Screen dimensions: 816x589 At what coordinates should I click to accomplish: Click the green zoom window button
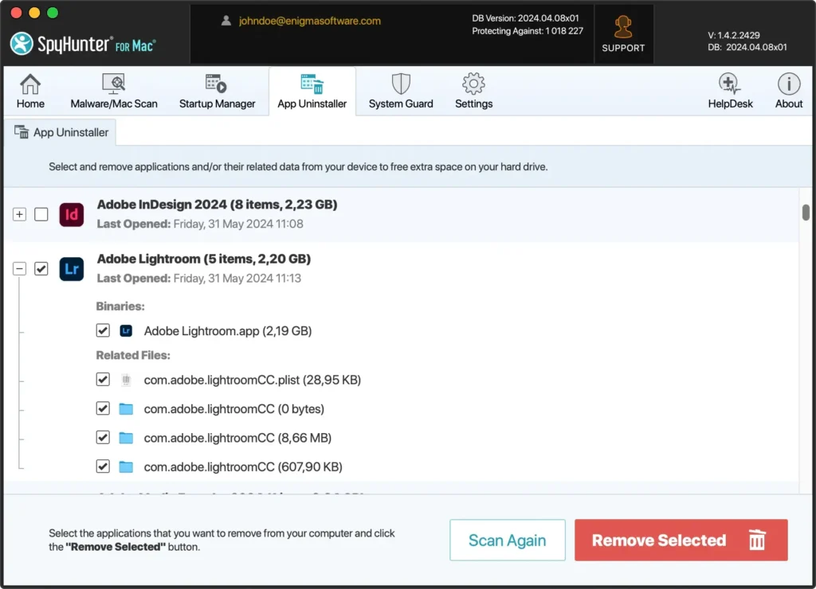point(53,13)
